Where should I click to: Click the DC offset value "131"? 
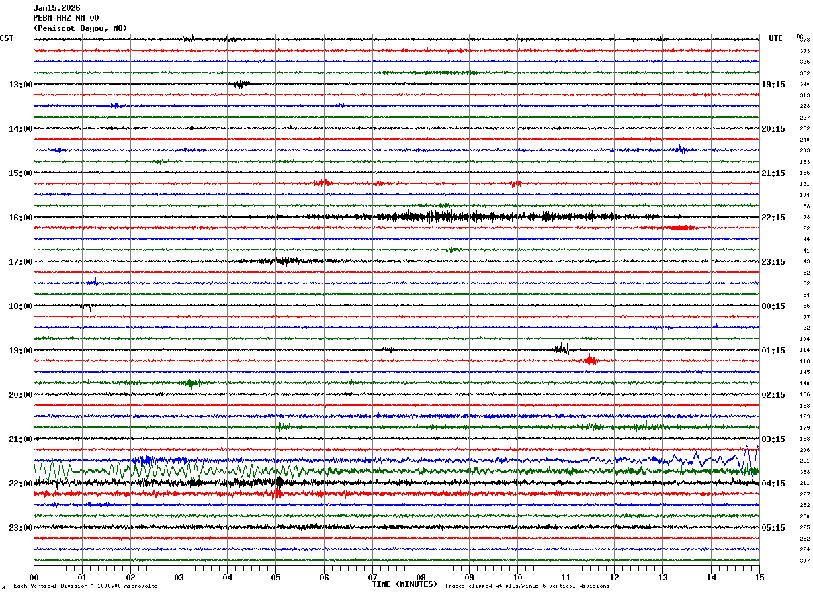point(804,184)
